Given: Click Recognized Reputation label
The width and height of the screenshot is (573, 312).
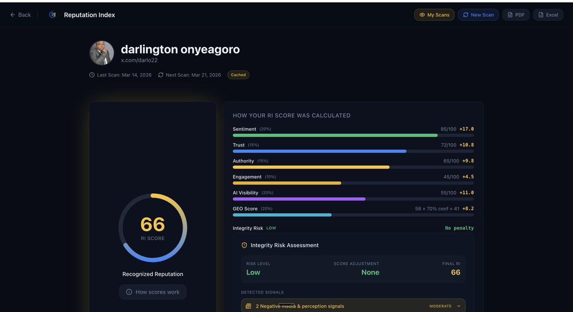Looking at the screenshot, I should [153, 274].
